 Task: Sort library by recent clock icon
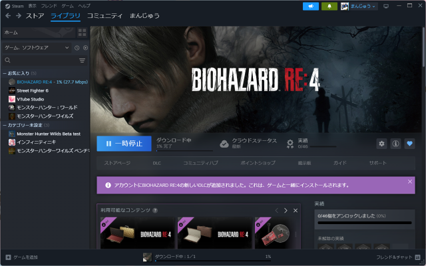click(77, 48)
